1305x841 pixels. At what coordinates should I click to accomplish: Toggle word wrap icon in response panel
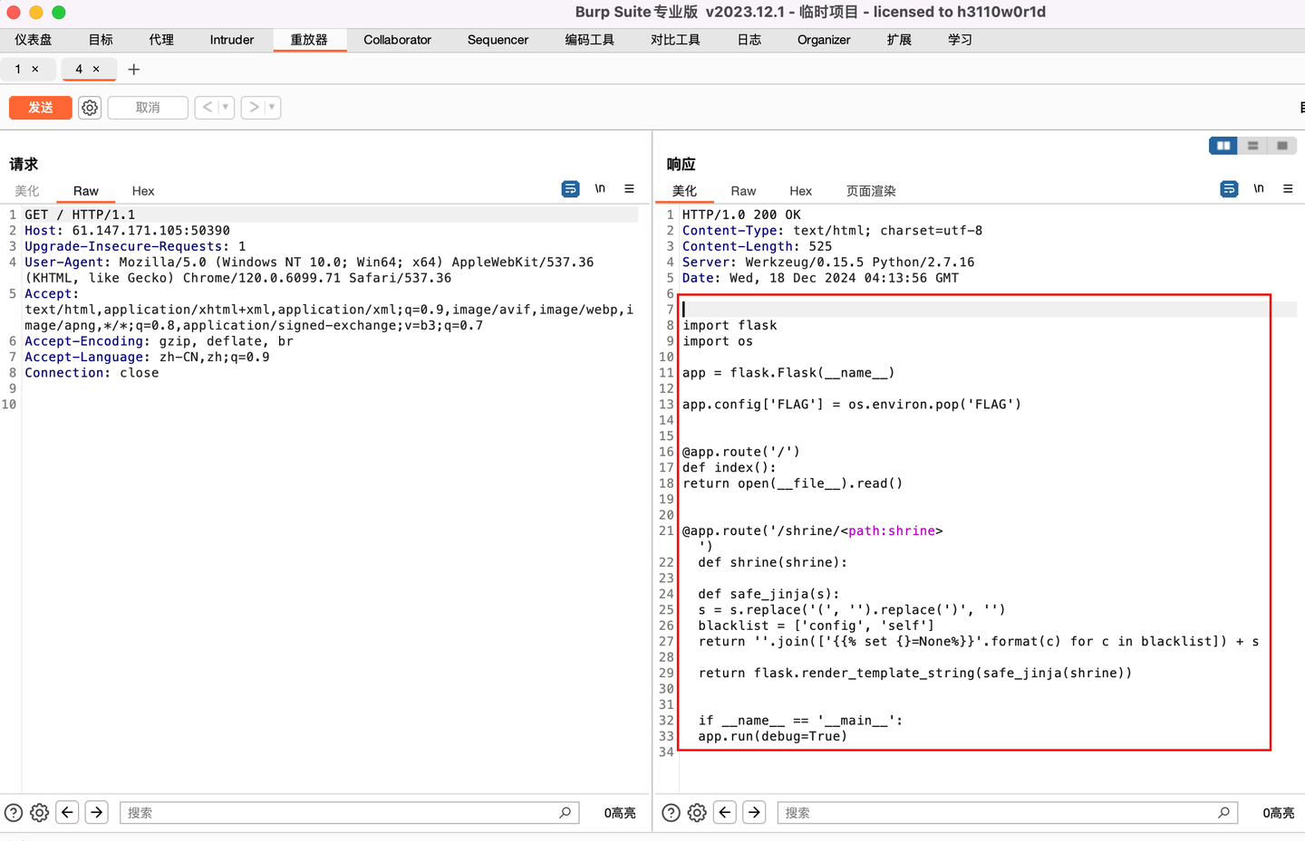1229,189
